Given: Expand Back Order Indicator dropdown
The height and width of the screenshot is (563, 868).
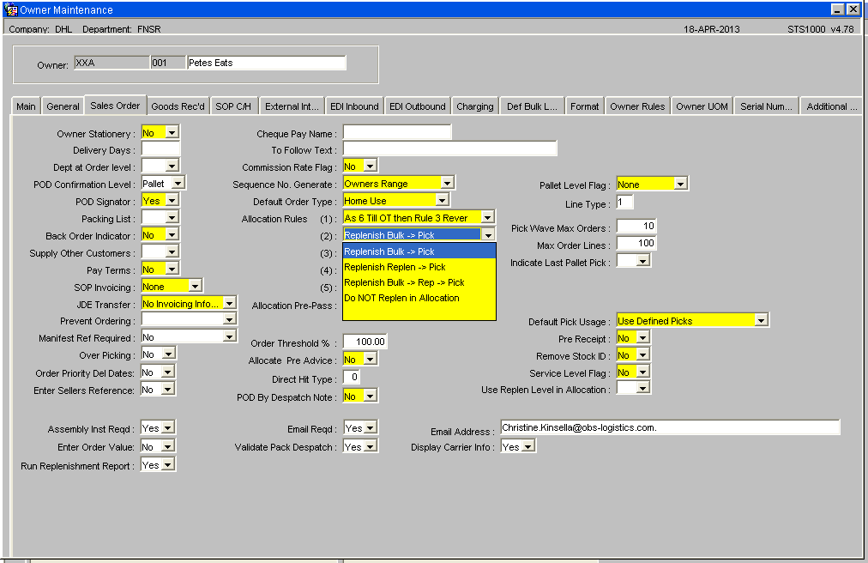Looking at the screenshot, I should (172, 235).
